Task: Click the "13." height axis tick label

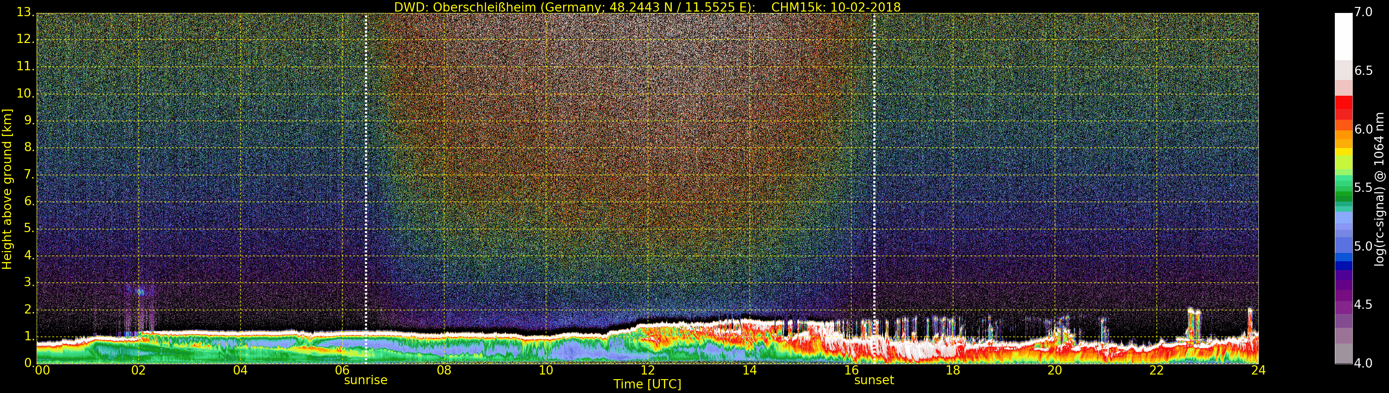Action: point(25,13)
